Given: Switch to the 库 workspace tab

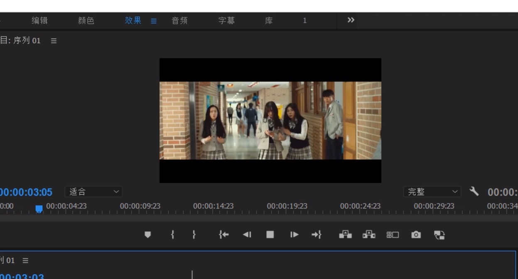Looking at the screenshot, I should click(x=269, y=20).
